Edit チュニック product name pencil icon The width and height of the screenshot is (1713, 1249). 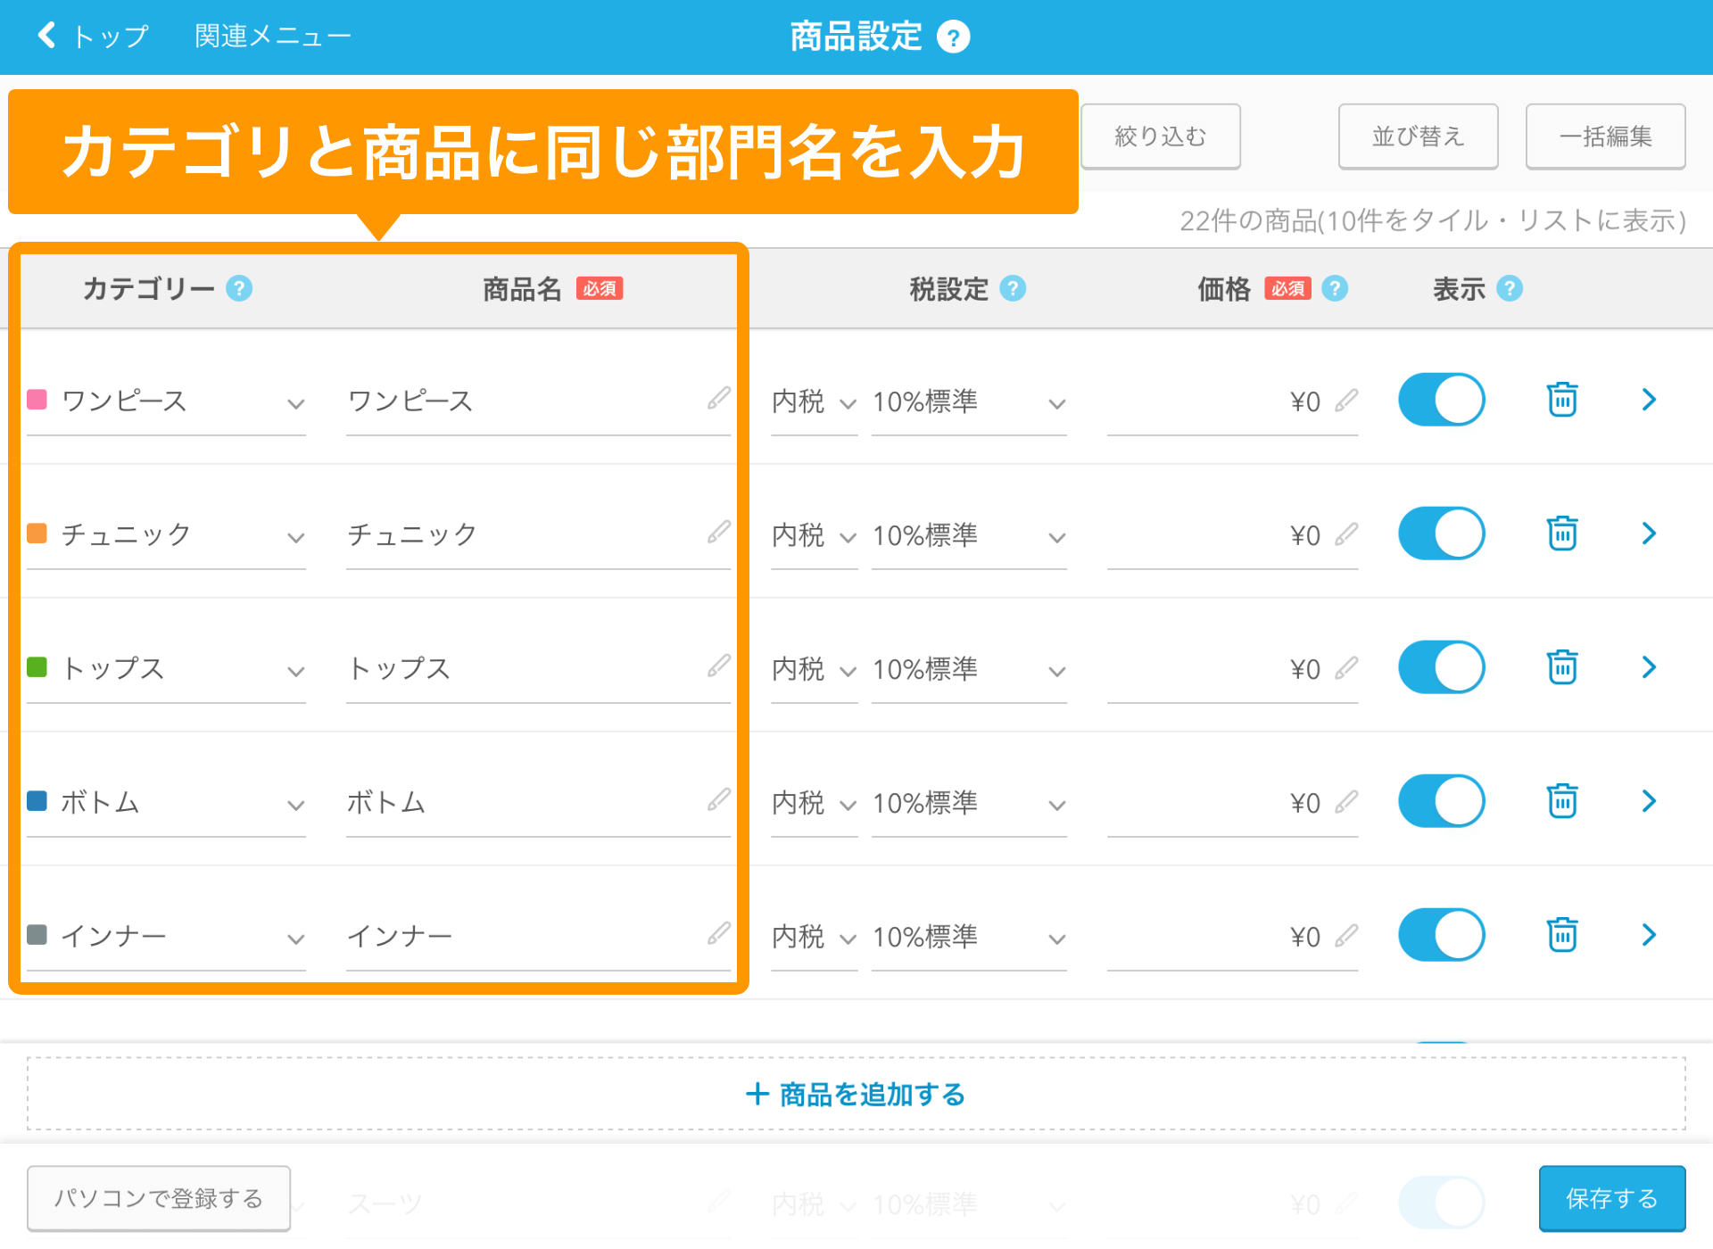point(719,532)
